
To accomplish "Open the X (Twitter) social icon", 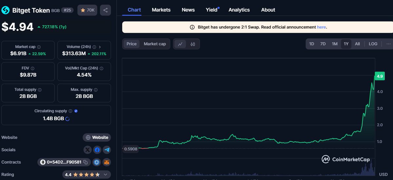I will point(87,150).
